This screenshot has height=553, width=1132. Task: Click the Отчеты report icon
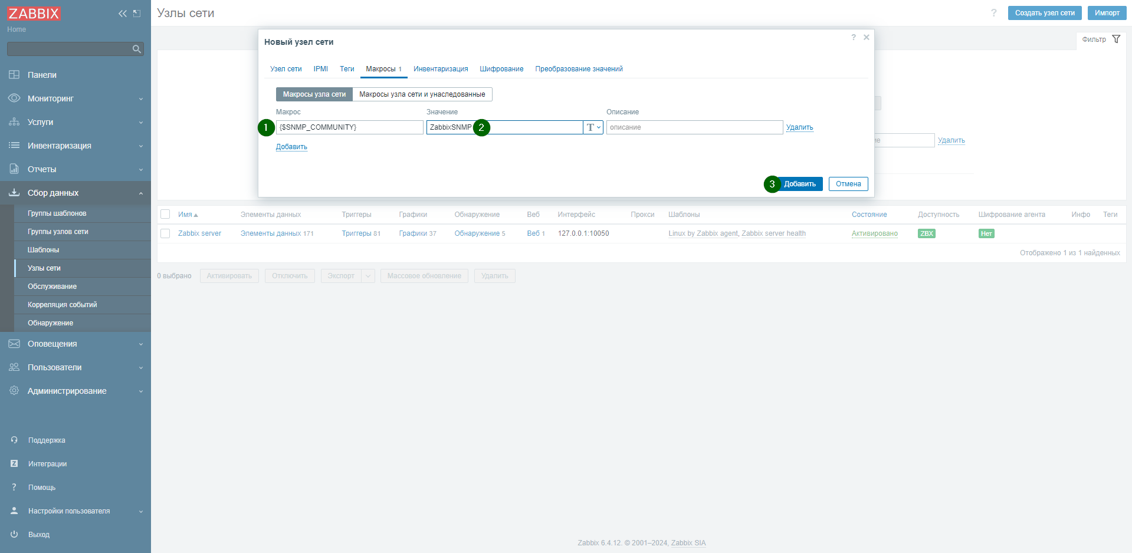point(14,169)
